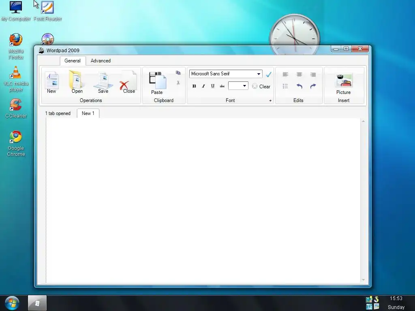
Task: Select the New 1 document tab
Action: point(88,113)
